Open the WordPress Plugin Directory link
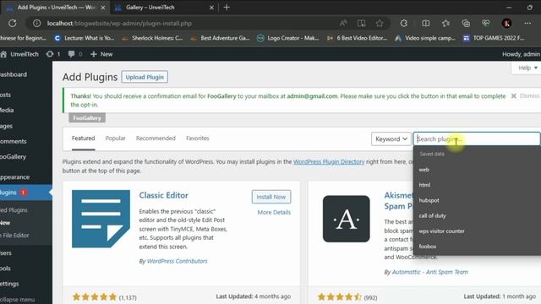Image resolution: width=541 pixels, height=304 pixels. [329, 161]
